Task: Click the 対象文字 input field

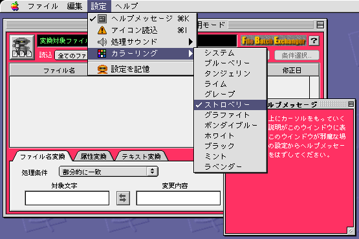Action: [x=67, y=198]
